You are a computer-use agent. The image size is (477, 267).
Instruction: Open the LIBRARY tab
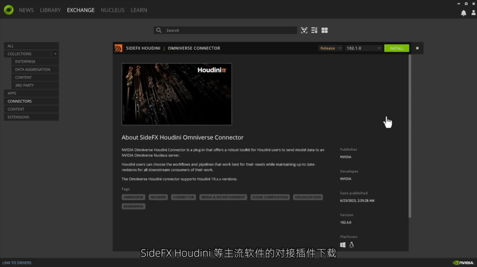[50, 10]
